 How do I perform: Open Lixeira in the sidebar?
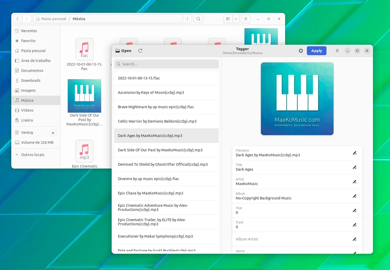click(x=36, y=120)
